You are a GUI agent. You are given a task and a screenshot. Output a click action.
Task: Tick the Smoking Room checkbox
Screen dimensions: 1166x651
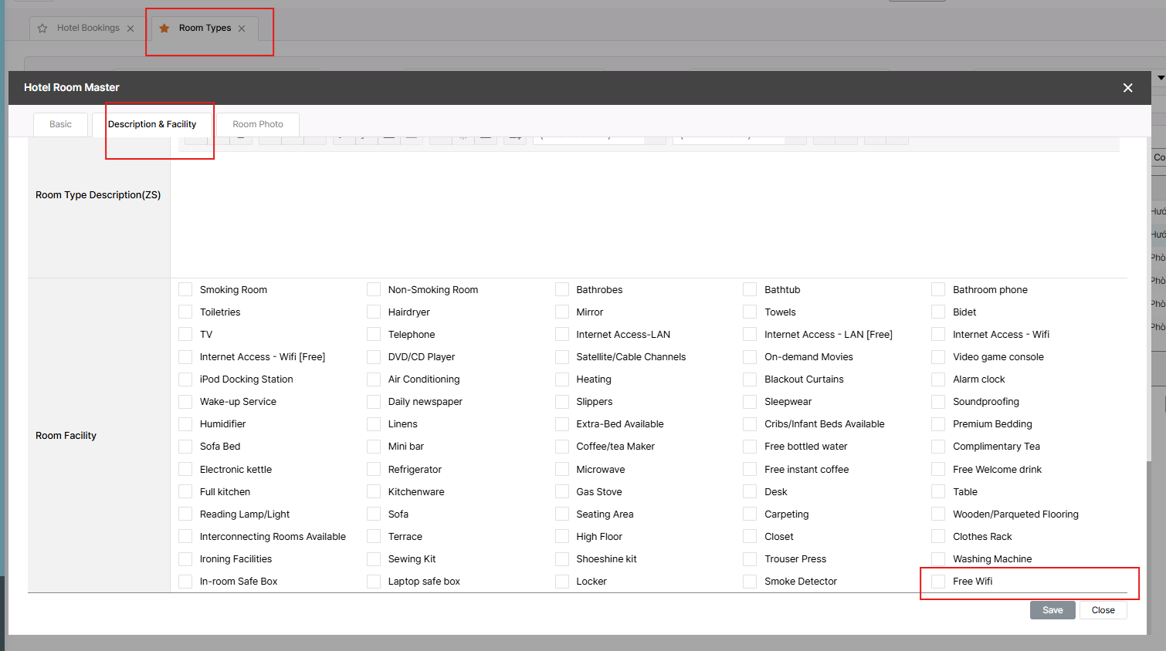pyautogui.click(x=185, y=290)
